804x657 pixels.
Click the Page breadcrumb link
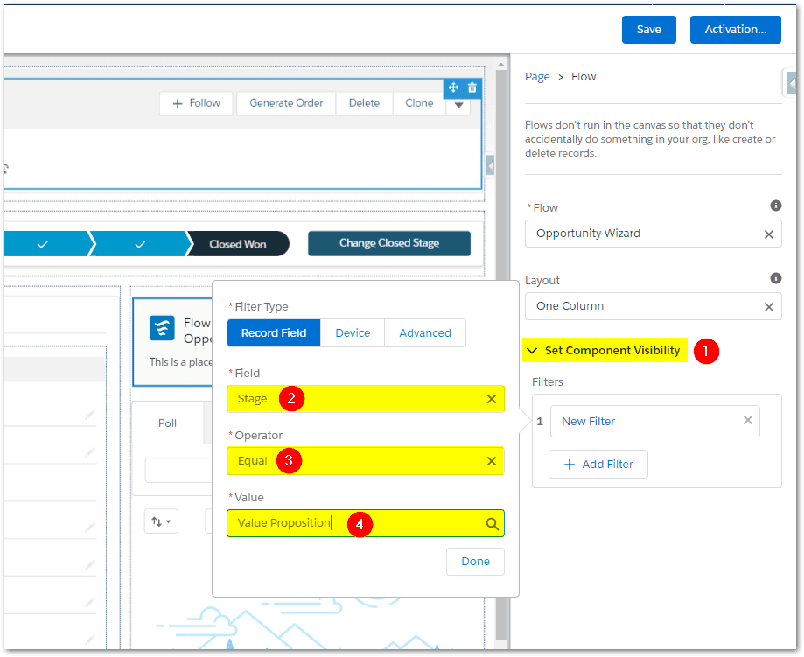click(x=537, y=77)
